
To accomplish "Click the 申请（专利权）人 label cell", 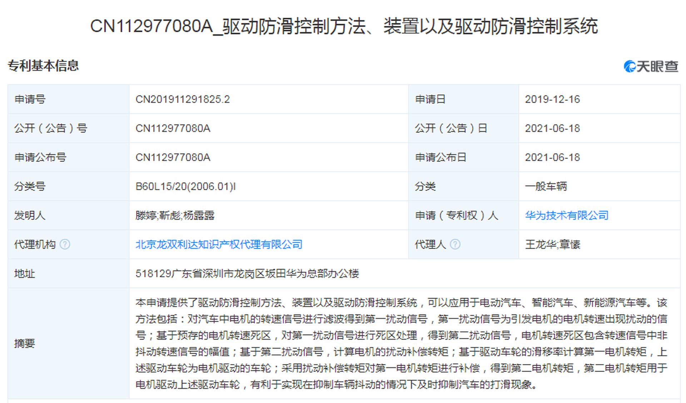I will (463, 215).
